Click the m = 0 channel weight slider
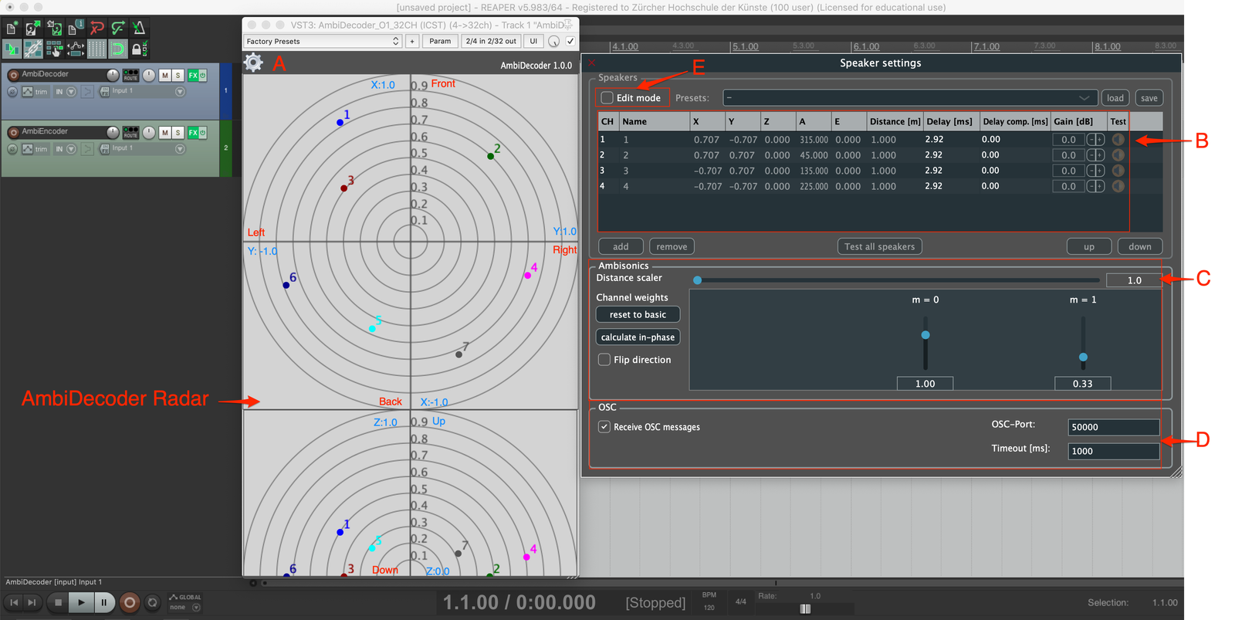1235x620 pixels. click(925, 335)
